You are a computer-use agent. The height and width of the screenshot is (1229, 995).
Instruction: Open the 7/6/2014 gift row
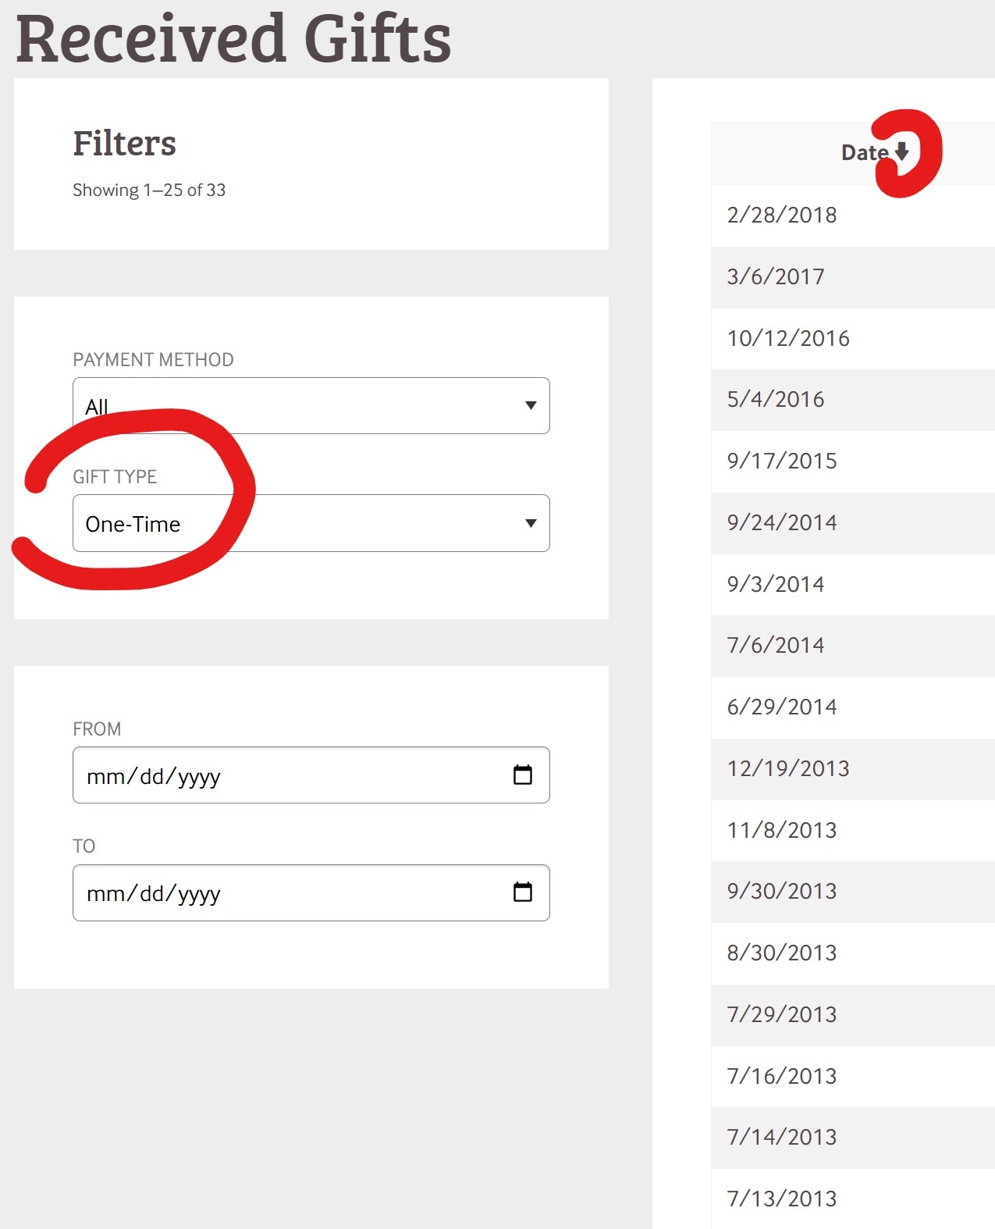[x=776, y=646]
